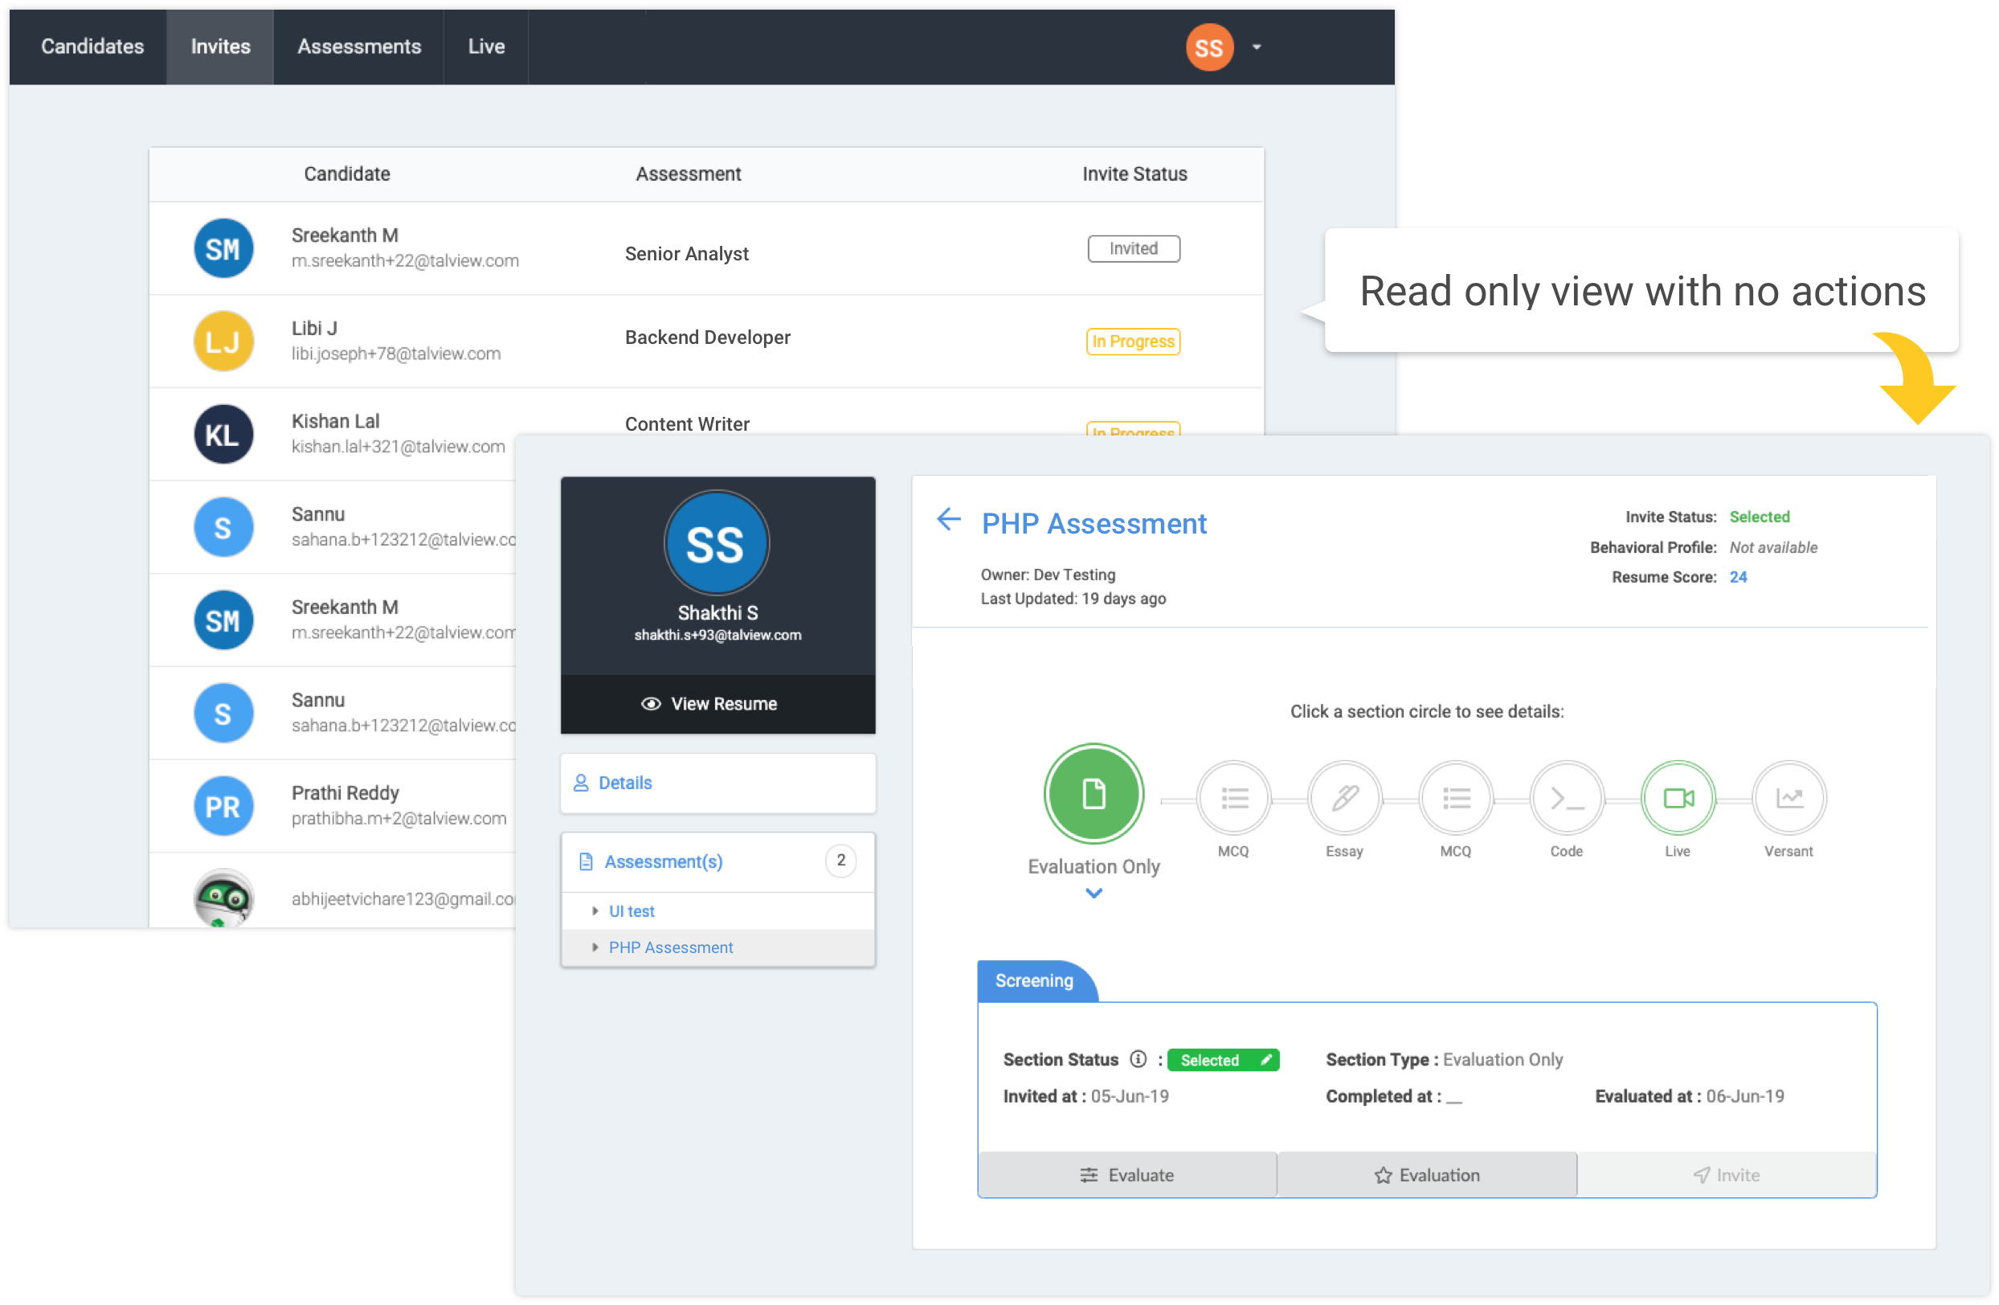Image resolution: width=1999 pixels, height=1305 pixels.
Task: Click the KL avatar for Kishan Lal
Action: coord(223,434)
